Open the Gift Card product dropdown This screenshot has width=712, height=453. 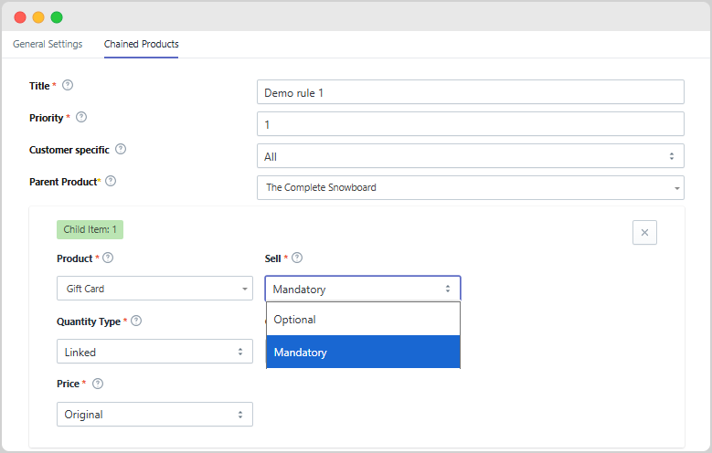[x=154, y=289]
